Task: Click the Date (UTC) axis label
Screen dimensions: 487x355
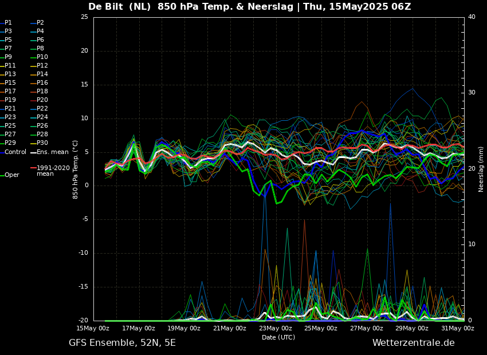Action: point(278,338)
